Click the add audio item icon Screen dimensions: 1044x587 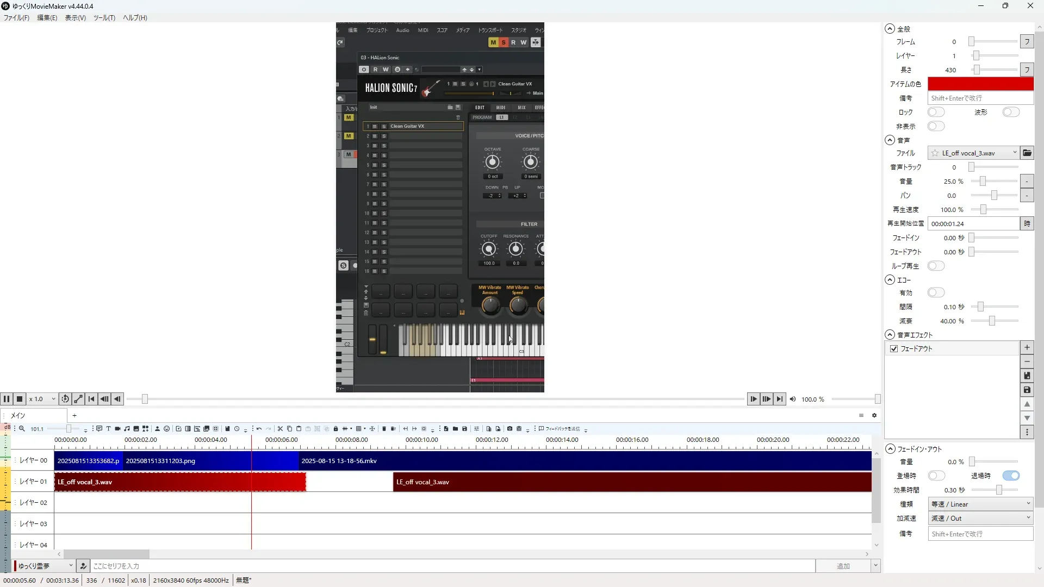(127, 429)
